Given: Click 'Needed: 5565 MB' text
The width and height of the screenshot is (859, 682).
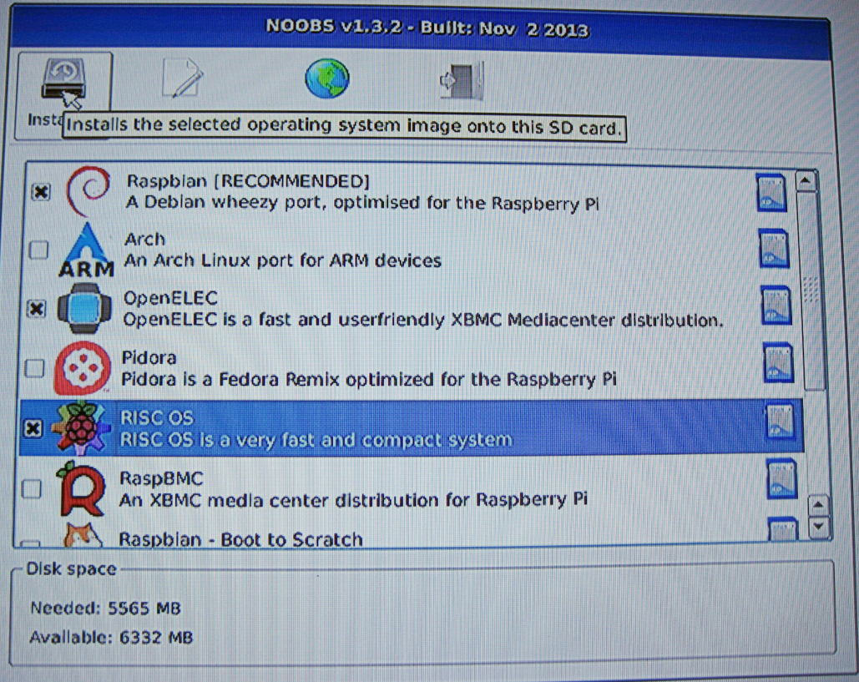Looking at the screenshot, I should point(105,608).
